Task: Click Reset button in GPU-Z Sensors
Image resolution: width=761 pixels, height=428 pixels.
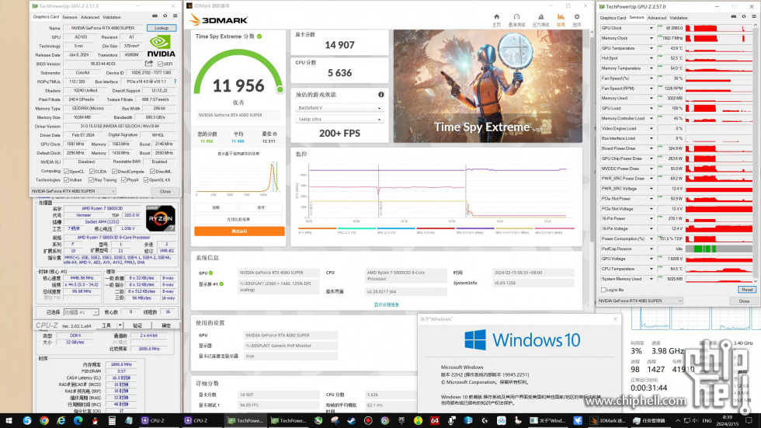Action: coord(747,290)
